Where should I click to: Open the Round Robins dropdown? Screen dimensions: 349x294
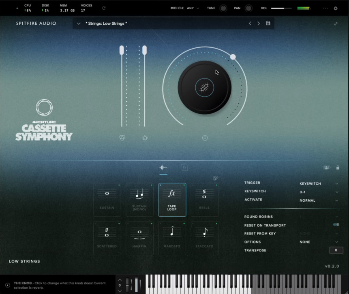[319, 217]
